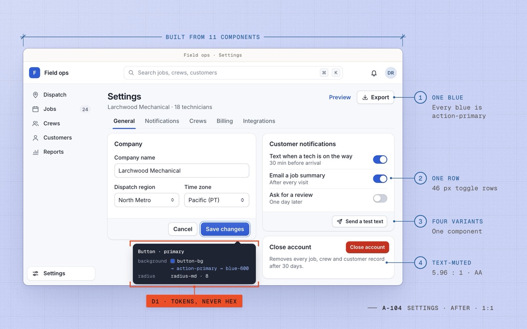
Task: Focus the Search jobs, crews, customers field
Action: point(233,73)
